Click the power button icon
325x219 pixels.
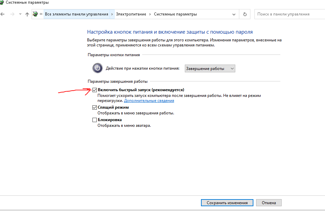[97, 68]
